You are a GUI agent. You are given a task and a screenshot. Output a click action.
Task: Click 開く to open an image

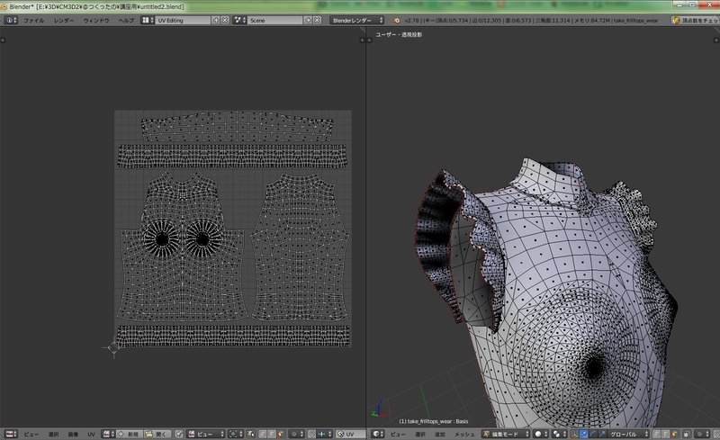157,434
